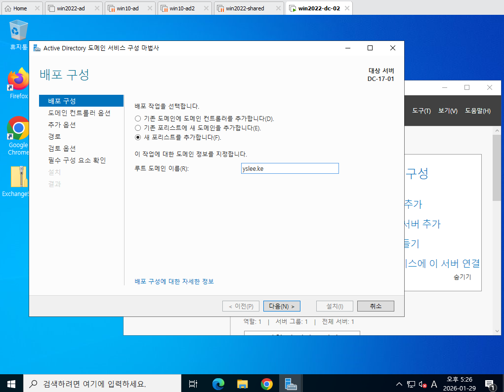Close the win10-ad2 VM tab
The width and height of the screenshot is (504, 392).
click(x=207, y=8)
